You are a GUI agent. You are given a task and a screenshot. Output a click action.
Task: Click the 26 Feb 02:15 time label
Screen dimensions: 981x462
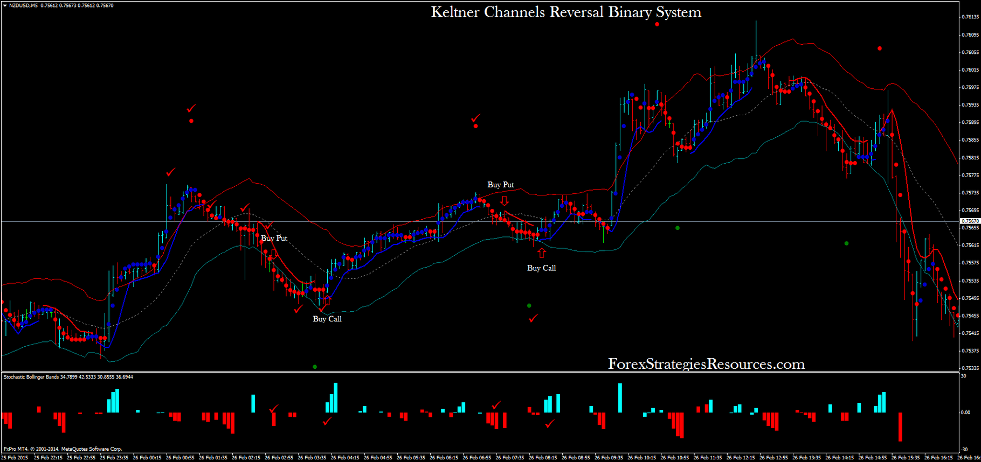(x=246, y=458)
